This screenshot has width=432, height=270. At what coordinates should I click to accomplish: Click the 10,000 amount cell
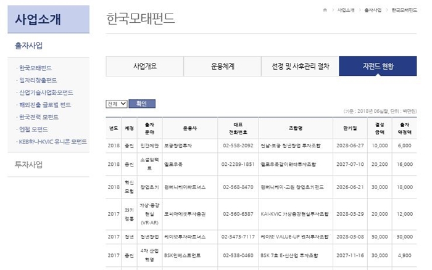pyautogui.click(x=380, y=145)
